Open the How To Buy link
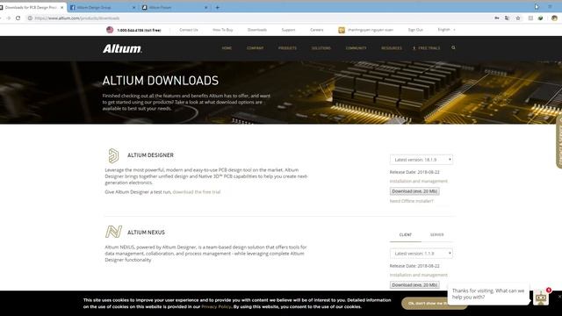562x316 pixels. [222, 30]
